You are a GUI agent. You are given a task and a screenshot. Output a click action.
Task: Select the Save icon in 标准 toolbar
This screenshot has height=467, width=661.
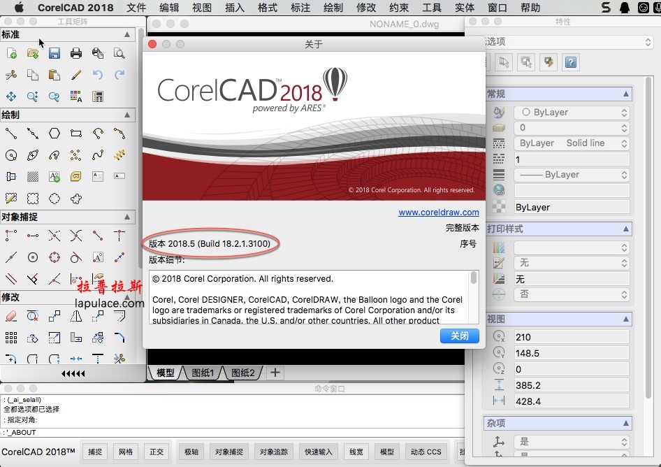(x=54, y=53)
